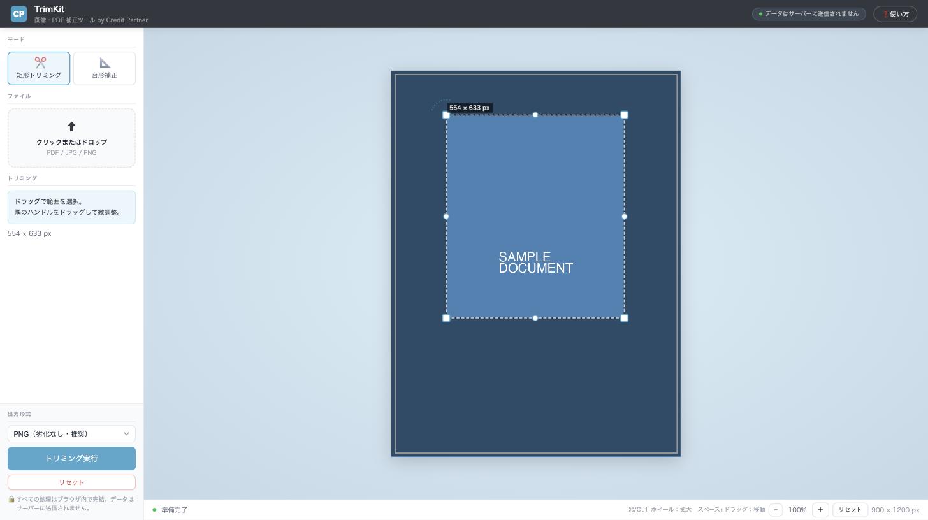The height and width of the screenshot is (520, 928).
Task: Click the bottom-left crop corner handle
Action: point(446,318)
